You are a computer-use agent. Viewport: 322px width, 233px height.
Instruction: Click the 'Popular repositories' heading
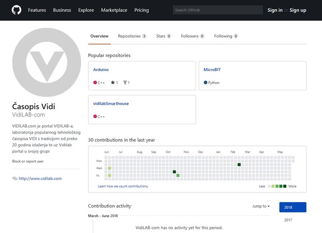[109, 55]
